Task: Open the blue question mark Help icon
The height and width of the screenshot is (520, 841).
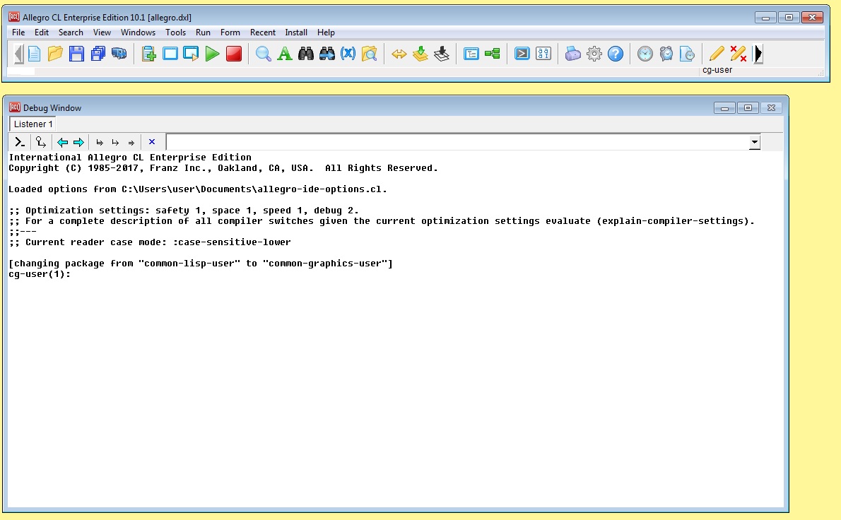Action: tap(616, 54)
